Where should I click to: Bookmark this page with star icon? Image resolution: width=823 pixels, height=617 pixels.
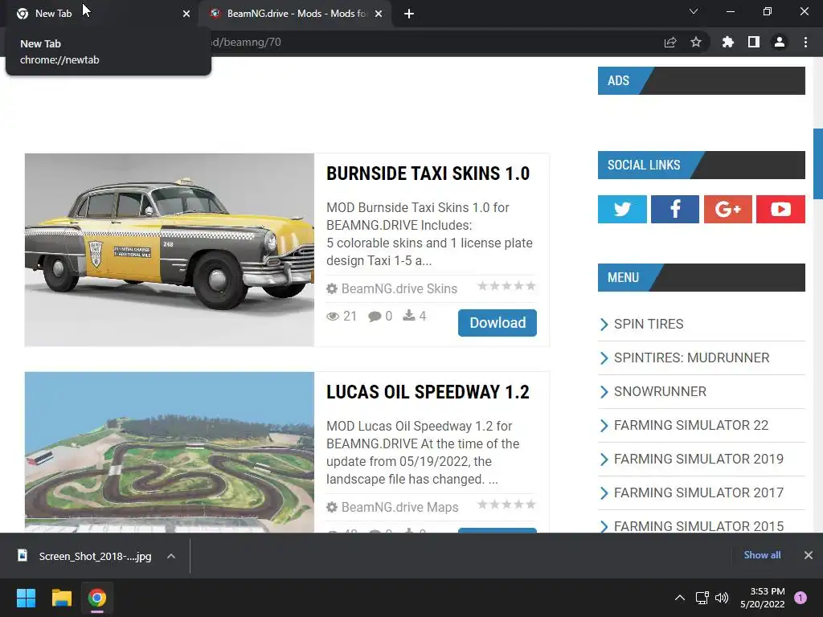point(696,42)
